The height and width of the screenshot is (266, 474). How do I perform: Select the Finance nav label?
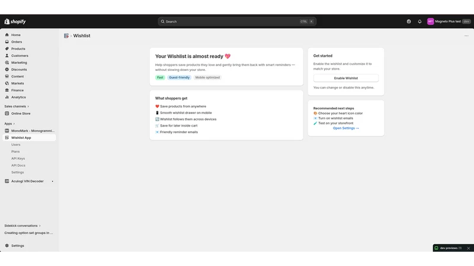pos(17,90)
